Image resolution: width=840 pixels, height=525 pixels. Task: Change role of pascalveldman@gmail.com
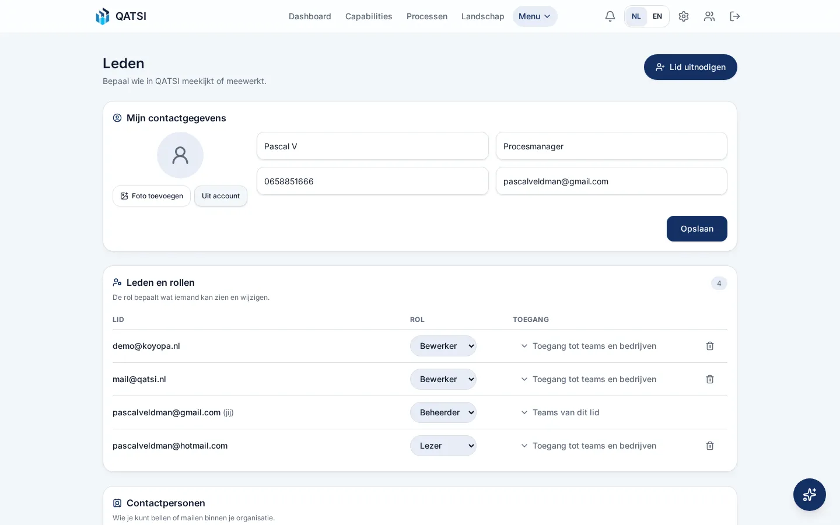click(443, 412)
